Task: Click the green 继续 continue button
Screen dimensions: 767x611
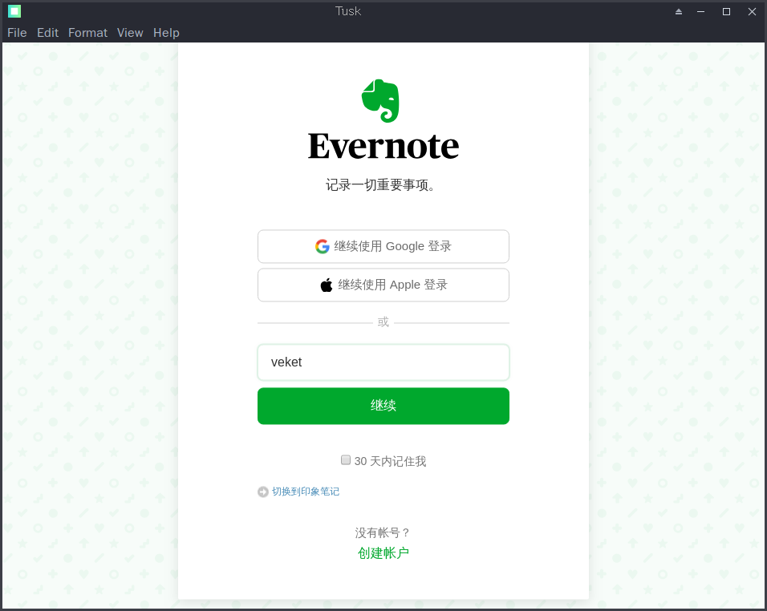Action: click(x=383, y=407)
